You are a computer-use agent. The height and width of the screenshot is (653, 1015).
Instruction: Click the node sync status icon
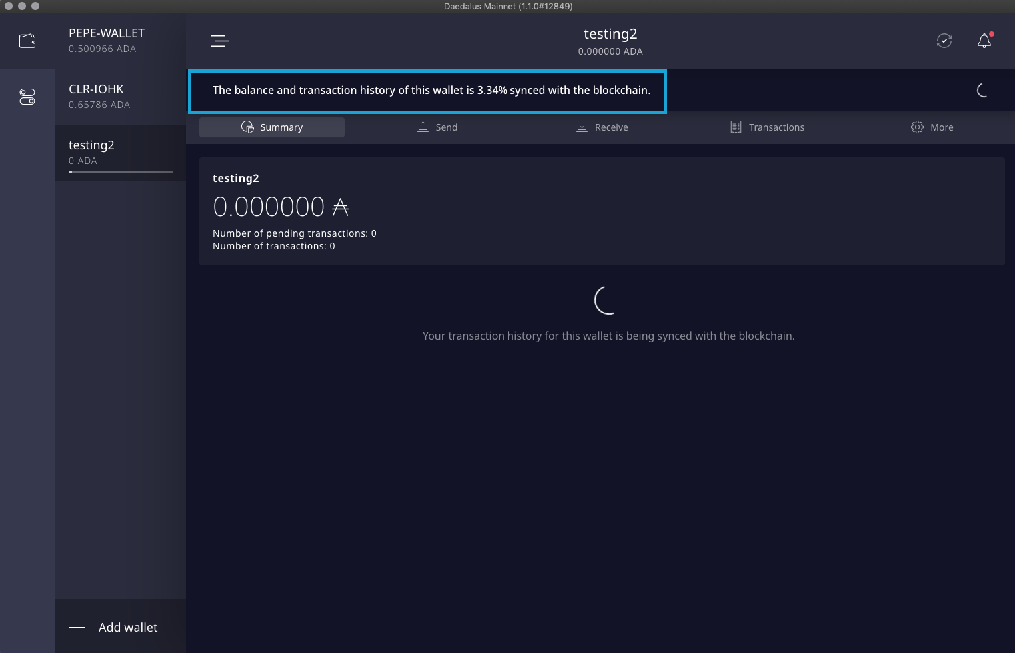tap(944, 41)
